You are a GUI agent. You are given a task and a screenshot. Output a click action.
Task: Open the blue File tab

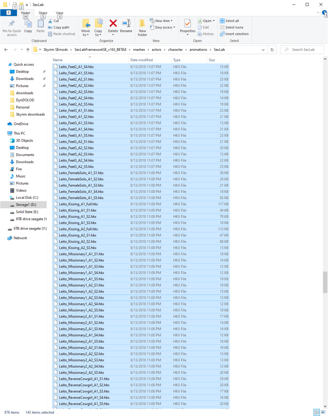point(8,13)
